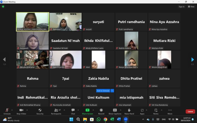The width and height of the screenshot is (197, 123).
Task: Select the Putri ramdhania participant tile
Action: point(131,22)
